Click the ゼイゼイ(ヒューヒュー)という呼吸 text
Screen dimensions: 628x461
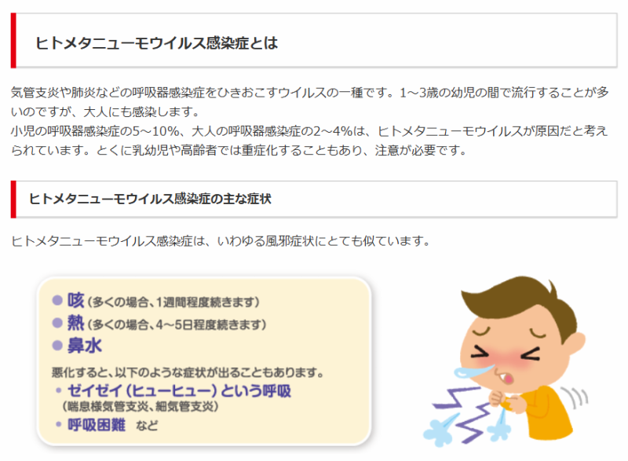pos(179,390)
